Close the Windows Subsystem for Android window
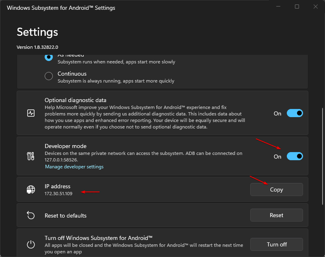Screen dimensions: 325x257 tap(316, 7)
